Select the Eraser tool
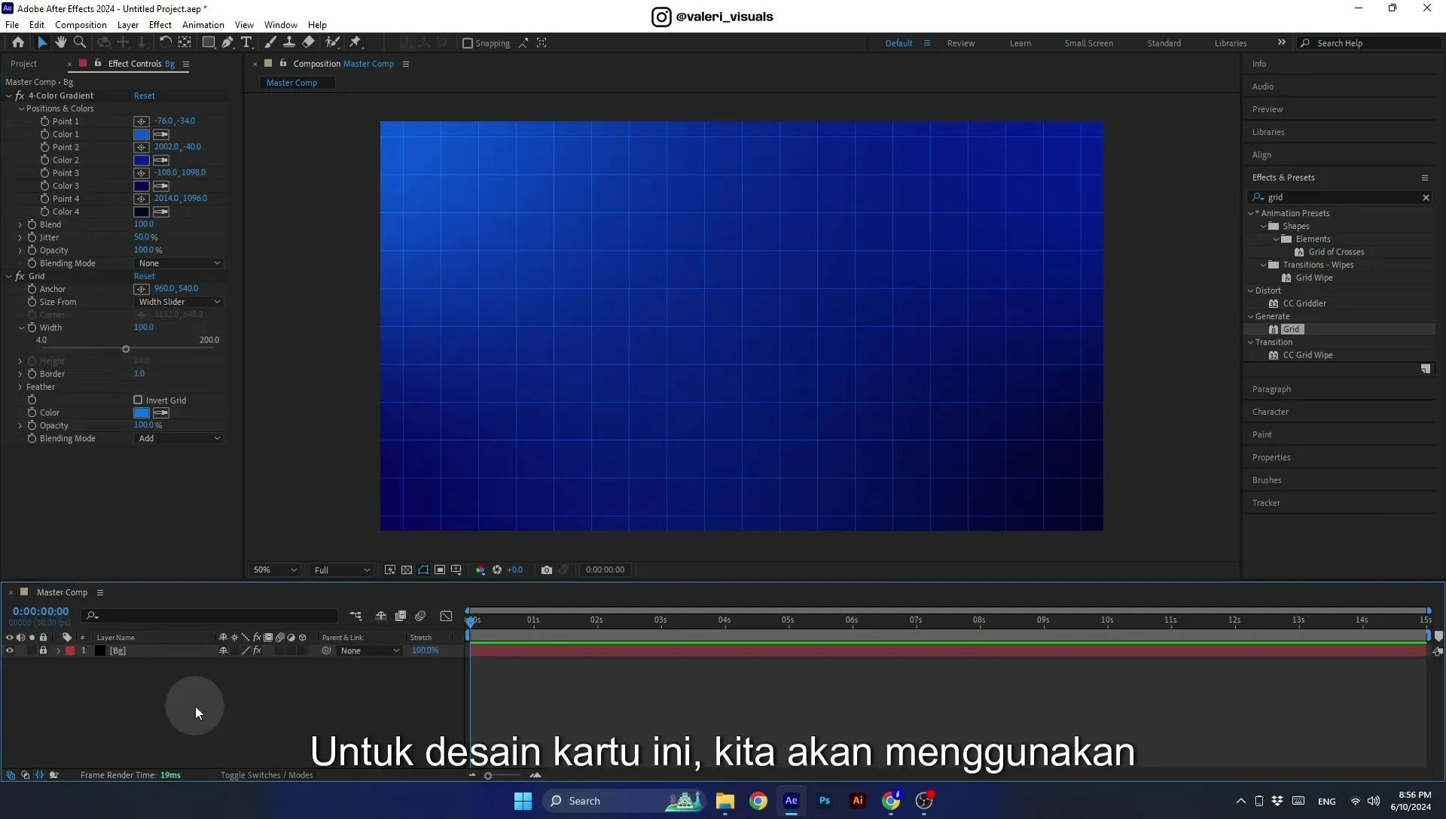This screenshot has height=819, width=1446. [x=309, y=43]
